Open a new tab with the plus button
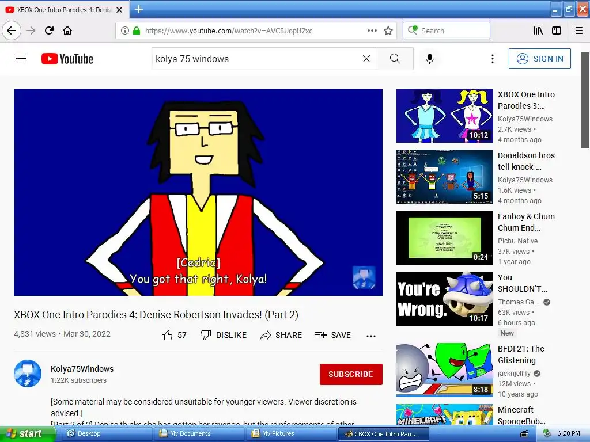Viewport: 590px width, 442px height. [139, 9]
